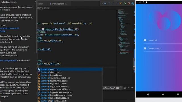The image size is (182, 102).
Task: Restart the debug session
Action: [125, 3]
